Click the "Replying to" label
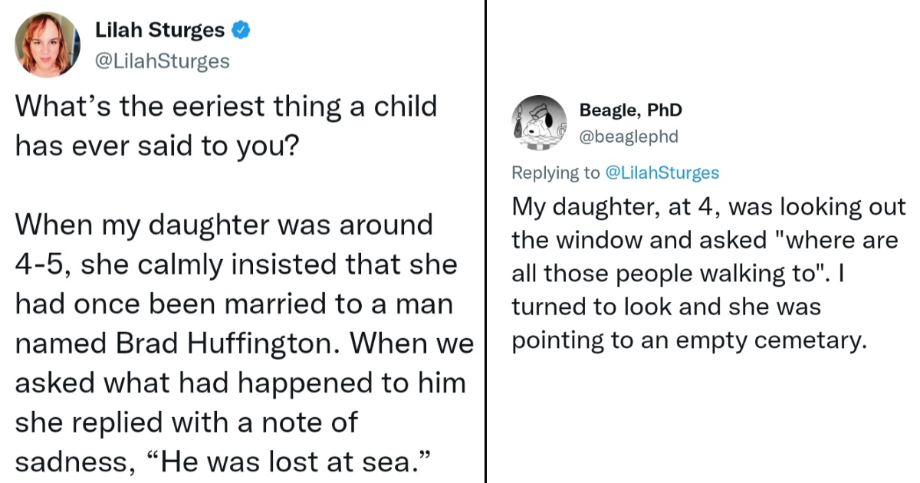Screen dimensions: 920x483 tap(556, 172)
